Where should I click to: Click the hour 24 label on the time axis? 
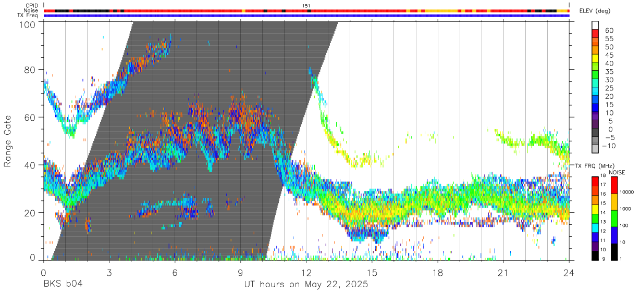(569, 273)
